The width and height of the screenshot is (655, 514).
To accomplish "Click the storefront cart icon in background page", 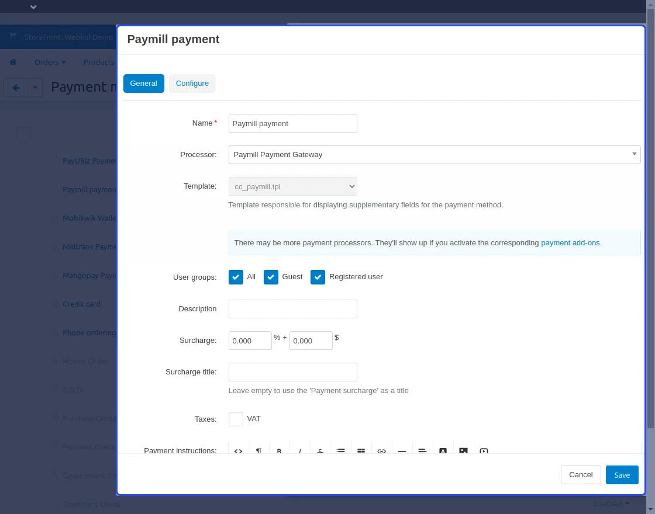I will (12, 36).
